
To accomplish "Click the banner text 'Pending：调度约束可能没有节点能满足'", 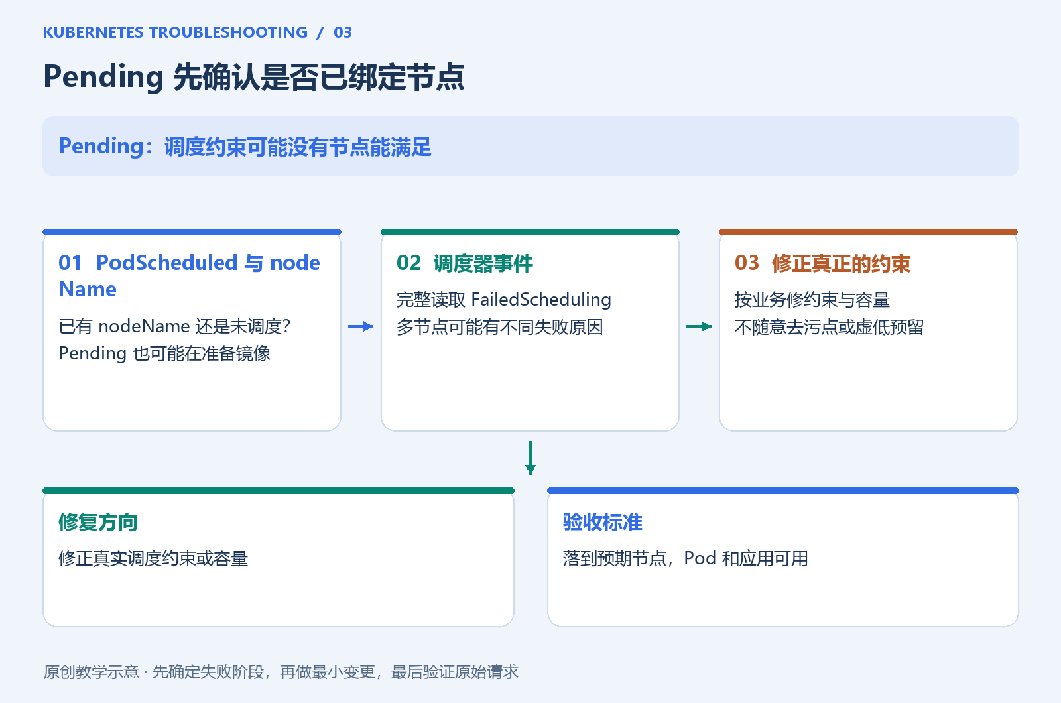I will click(x=245, y=147).
